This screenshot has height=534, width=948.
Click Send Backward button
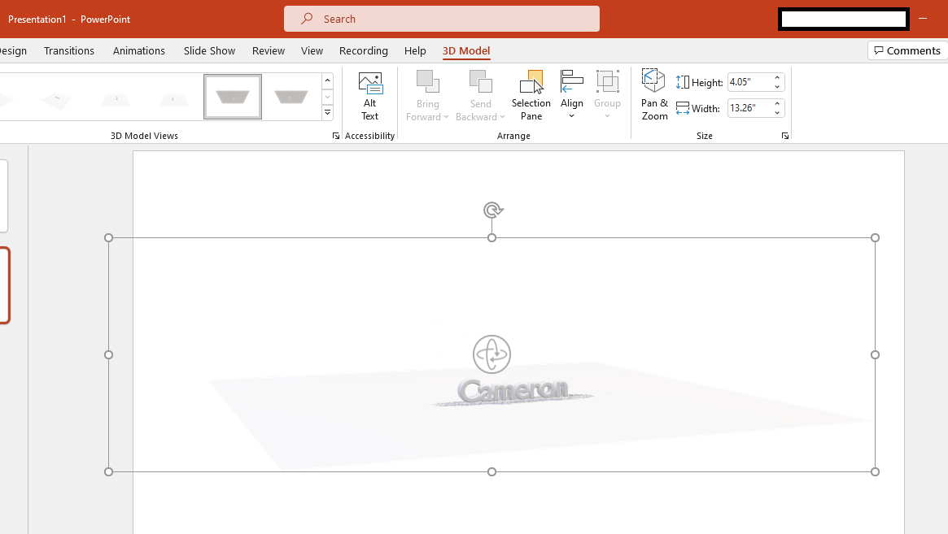click(481, 89)
